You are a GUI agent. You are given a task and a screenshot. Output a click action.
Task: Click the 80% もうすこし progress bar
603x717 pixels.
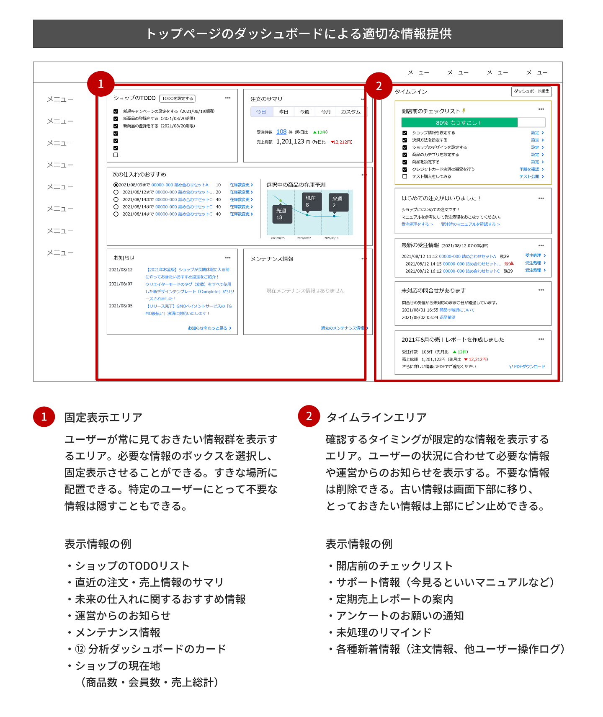(x=473, y=123)
